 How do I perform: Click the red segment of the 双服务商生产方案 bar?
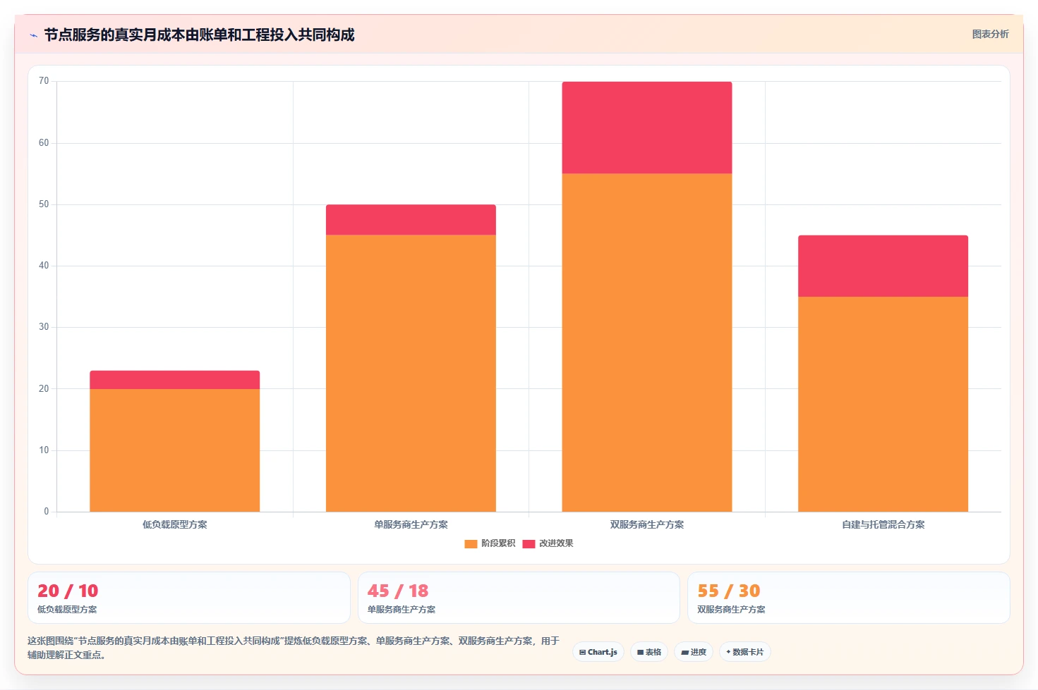click(647, 128)
